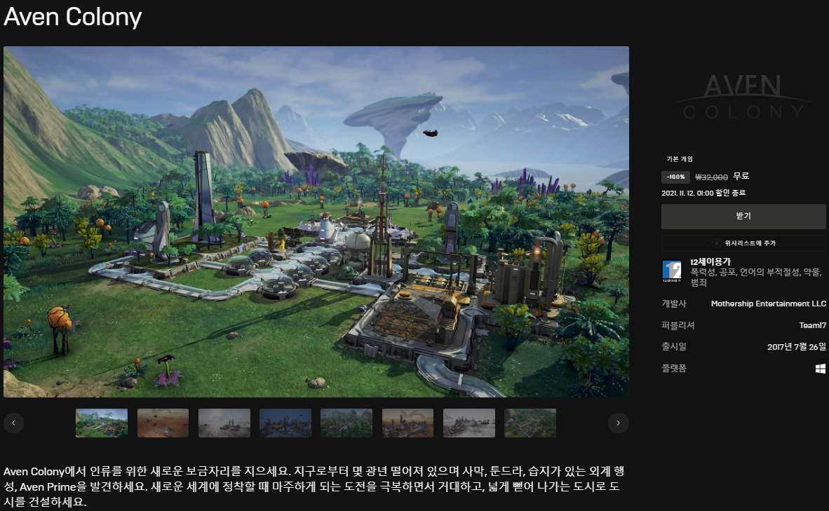Click the 출시일 label

pos(674,347)
